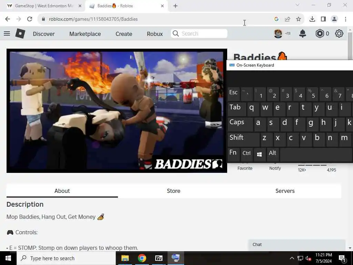Click the z key on On-Screen Keyboard
This screenshot has width=353, height=265.
(x=266, y=139)
